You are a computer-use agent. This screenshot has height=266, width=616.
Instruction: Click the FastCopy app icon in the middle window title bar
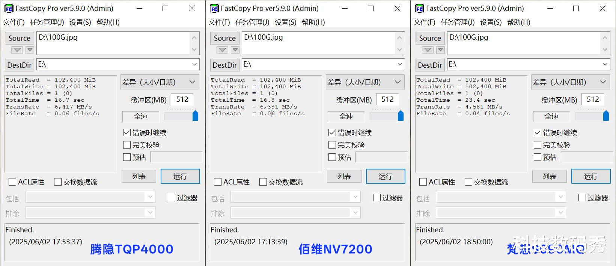pyautogui.click(x=214, y=9)
